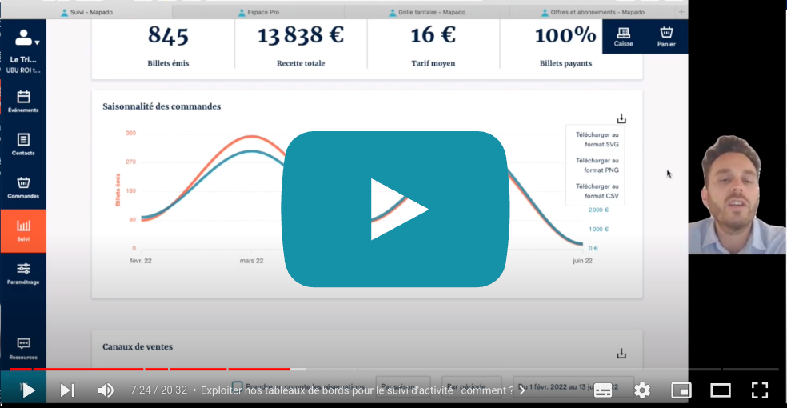This screenshot has width=787, height=408.
Task: Open the Événements sidebar section
Action: (x=23, y=102)
